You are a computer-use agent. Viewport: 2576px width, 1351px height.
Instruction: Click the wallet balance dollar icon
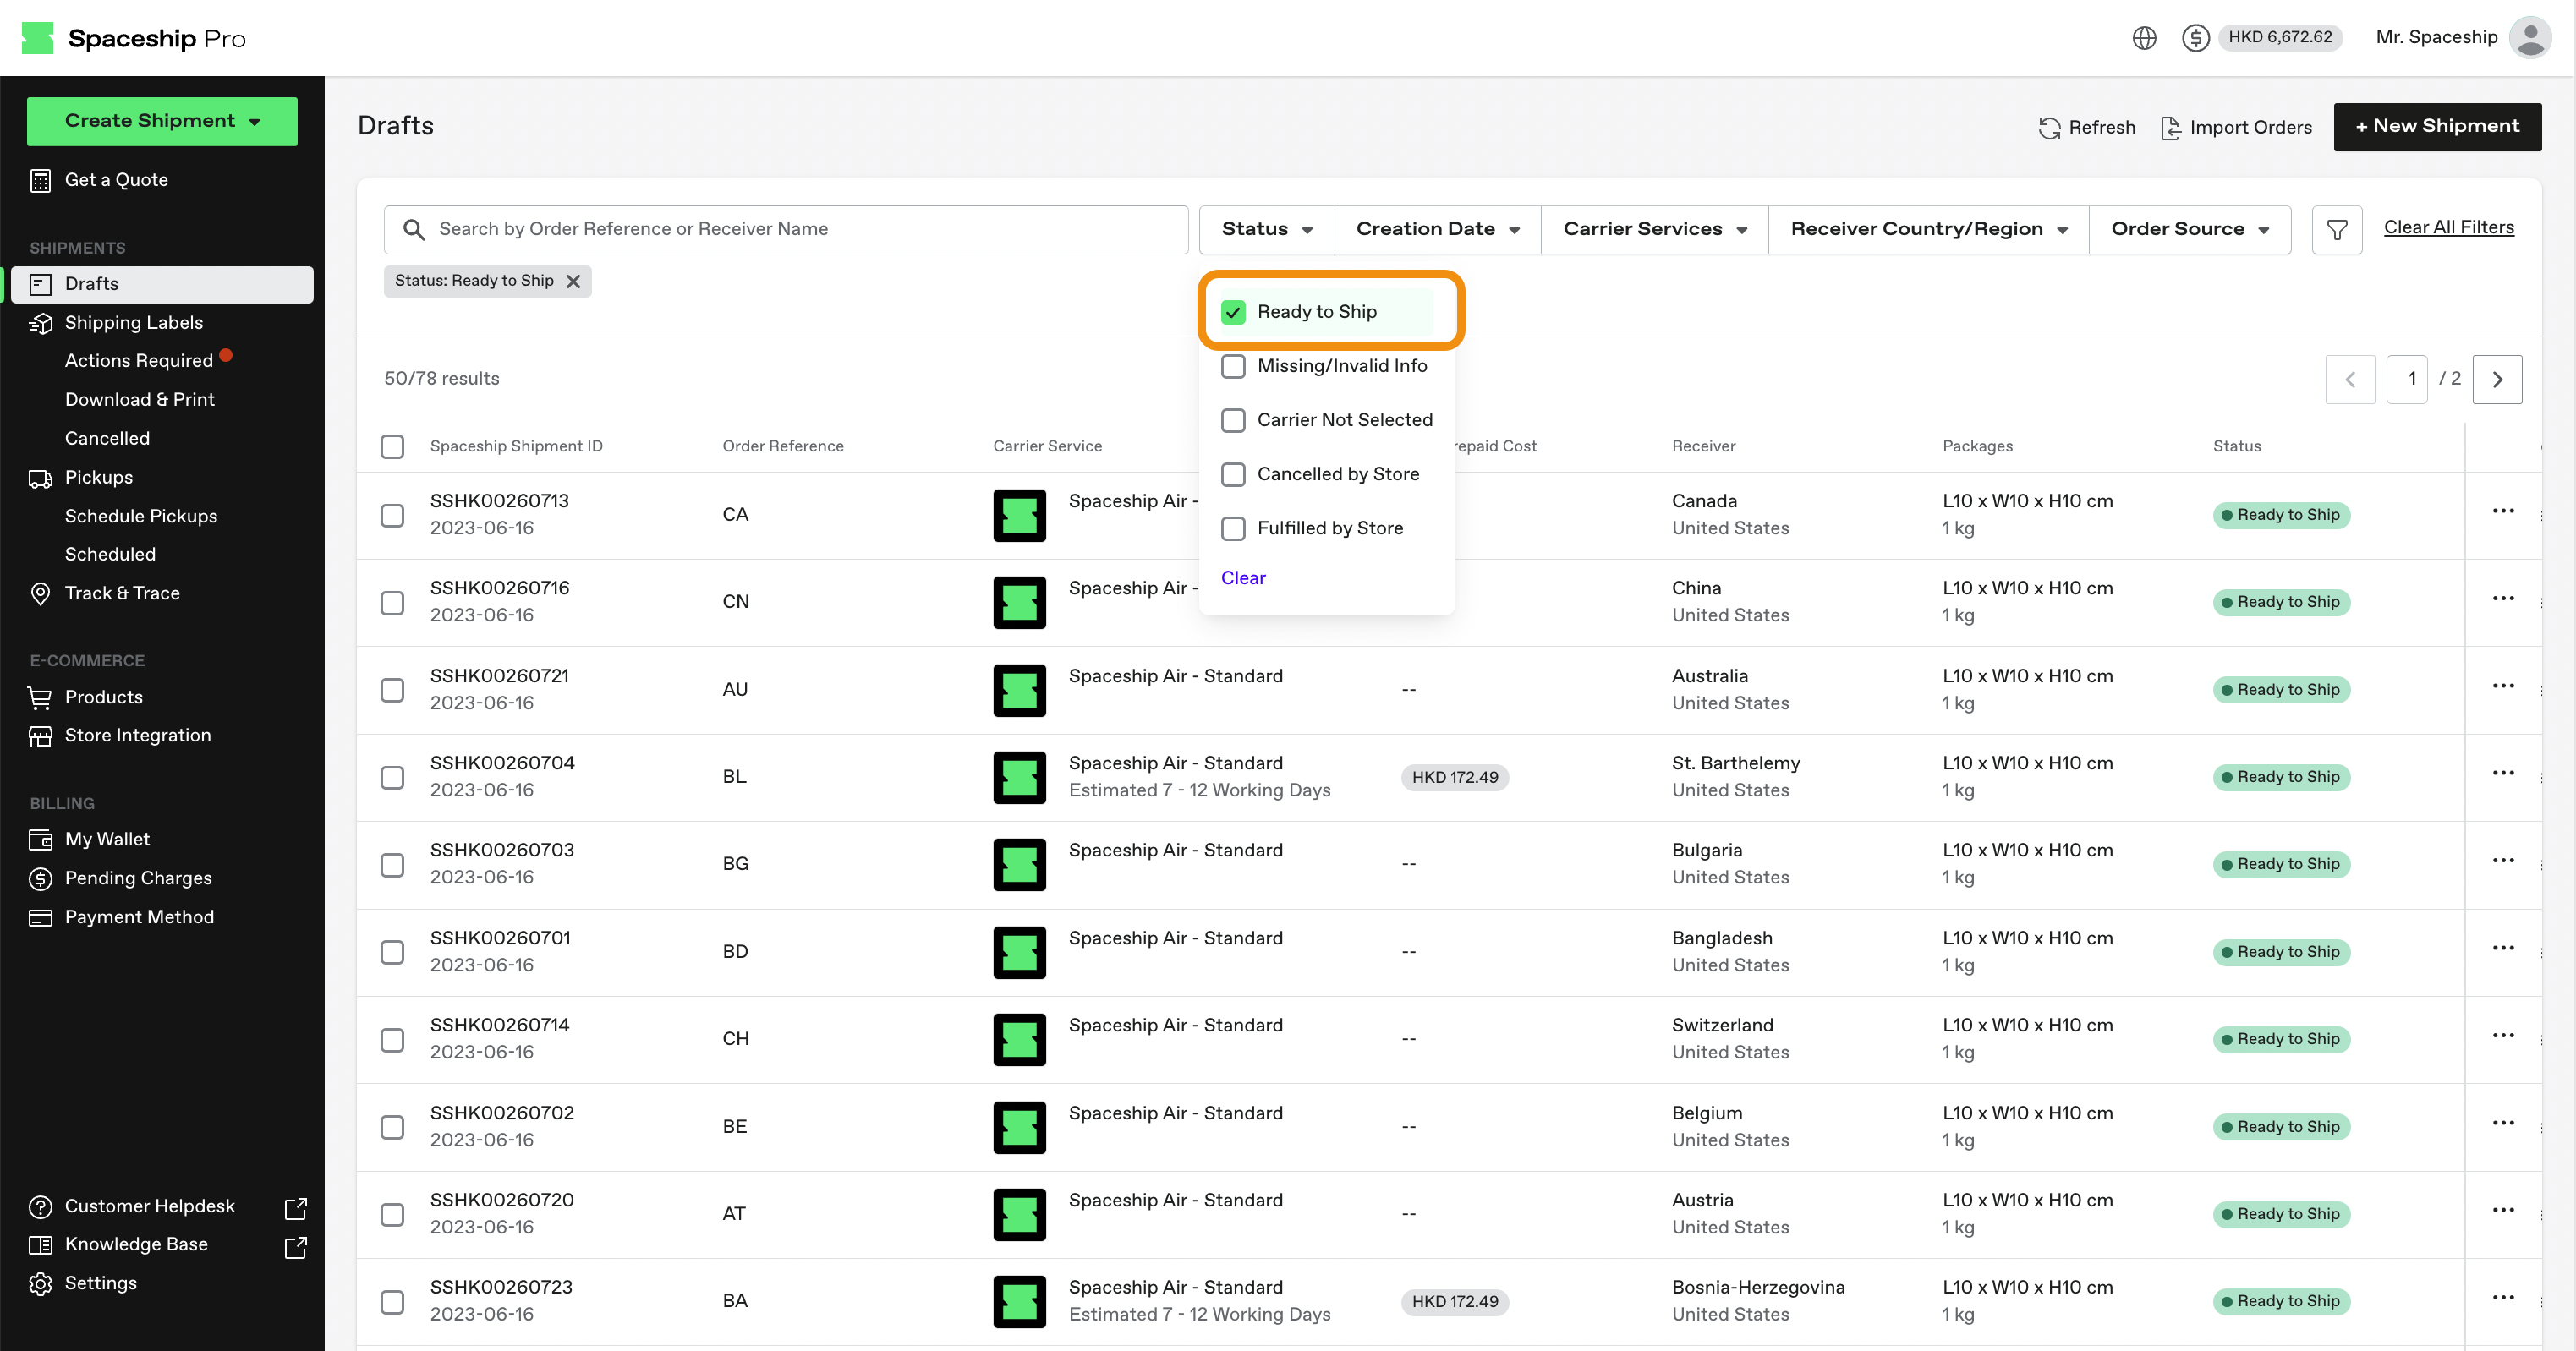[2195, 38]
